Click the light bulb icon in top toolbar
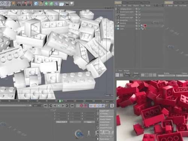The height and width of the screenshot is (141, 188). [x=72, y=3]
